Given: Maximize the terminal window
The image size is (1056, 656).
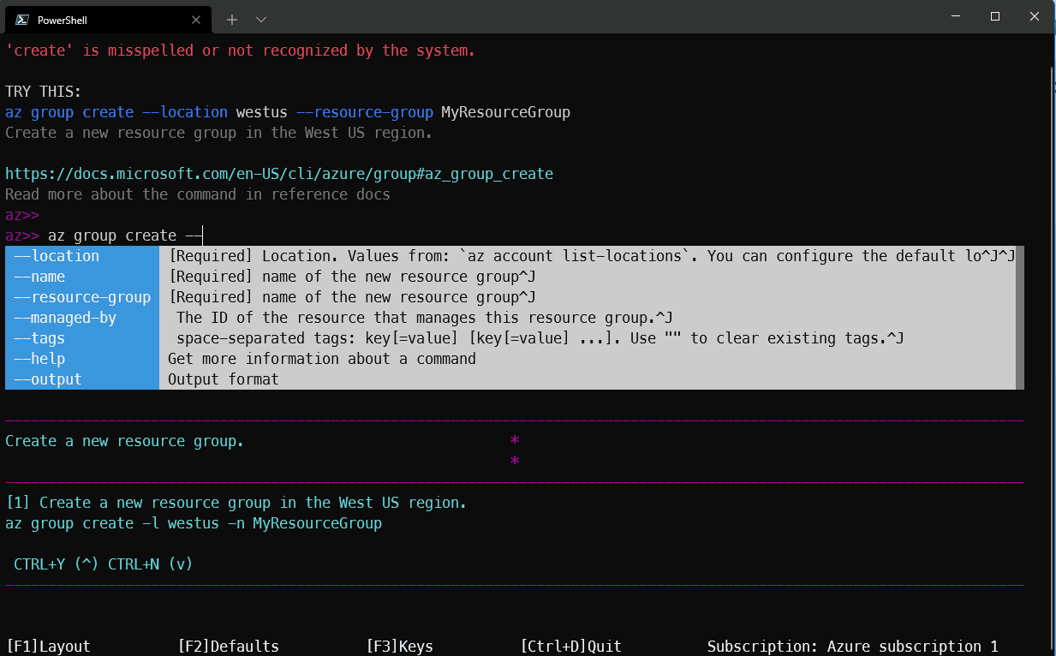Looking at the screenshot, I should (x=994, y=17).
